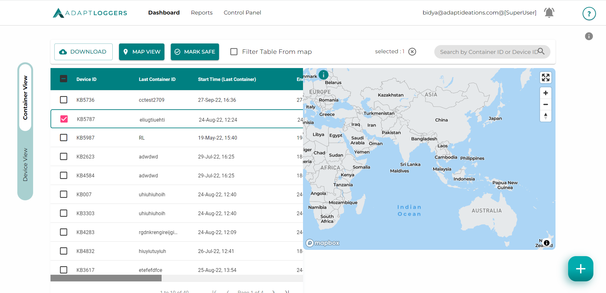
Task: Click container ID cctest2709
Action: [x=151, y=100]
